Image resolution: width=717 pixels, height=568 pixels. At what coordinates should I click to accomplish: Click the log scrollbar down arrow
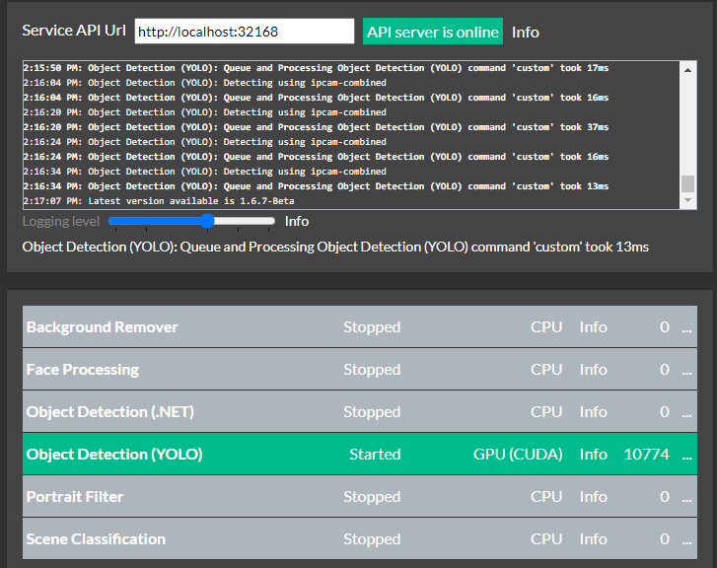pyautogui.click(x=687, y=200)
